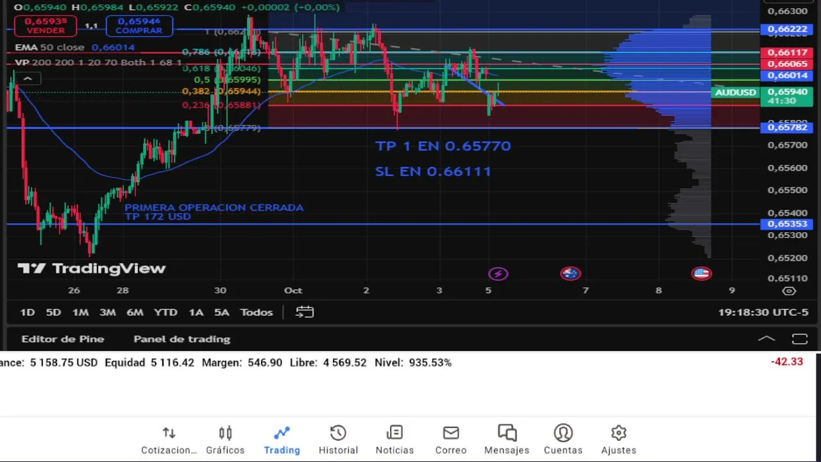Click the TP 1 EN 0.65770 annotation
The width and height of the screenshot is (821, 462).
[x=443, y=146]
